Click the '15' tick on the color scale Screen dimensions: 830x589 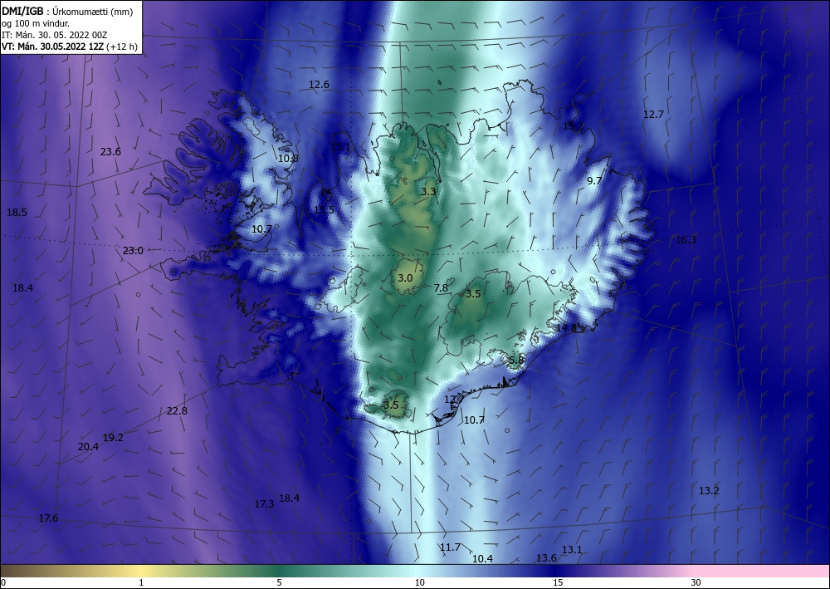[x=558, y=583]
